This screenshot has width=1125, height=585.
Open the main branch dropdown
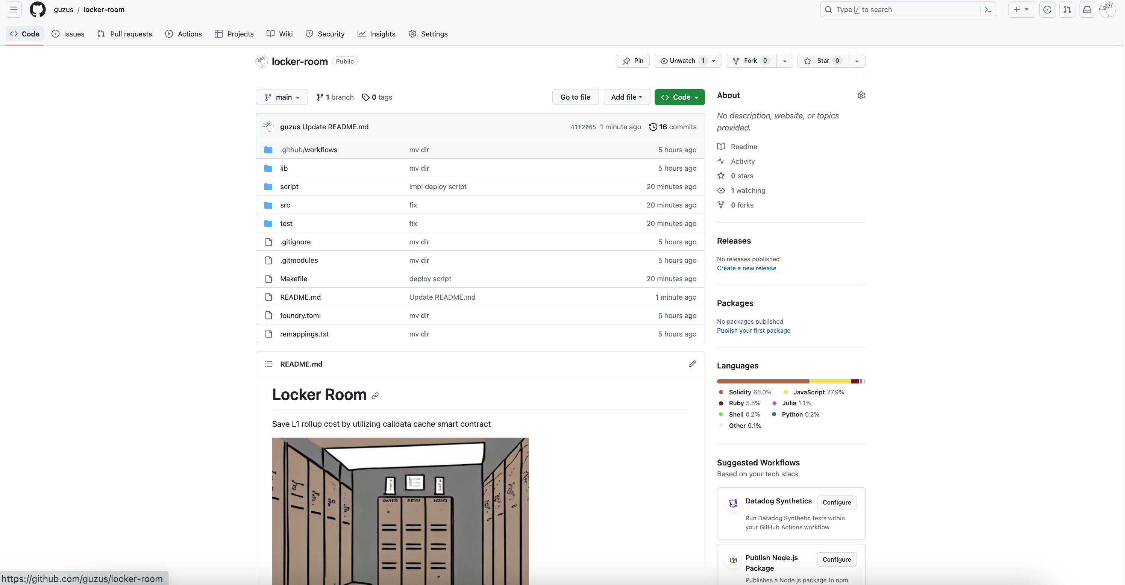(282, 97)
